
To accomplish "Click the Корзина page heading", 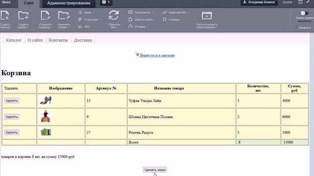I will tap(16, 73).
